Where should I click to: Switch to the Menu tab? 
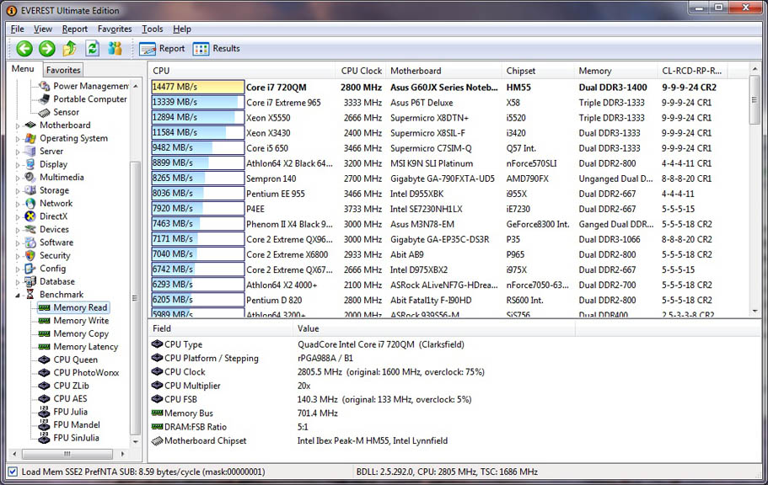coord(23,68)
